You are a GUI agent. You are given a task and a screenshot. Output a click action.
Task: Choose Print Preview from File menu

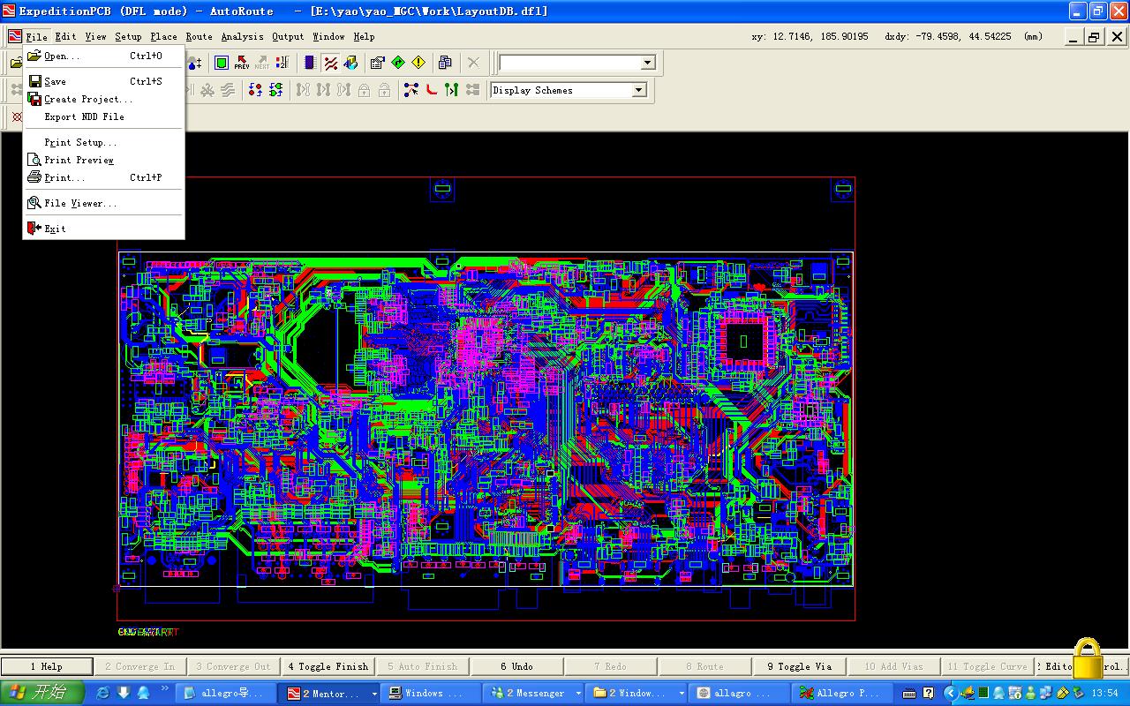pyautogui.click(x=79, y=160)
